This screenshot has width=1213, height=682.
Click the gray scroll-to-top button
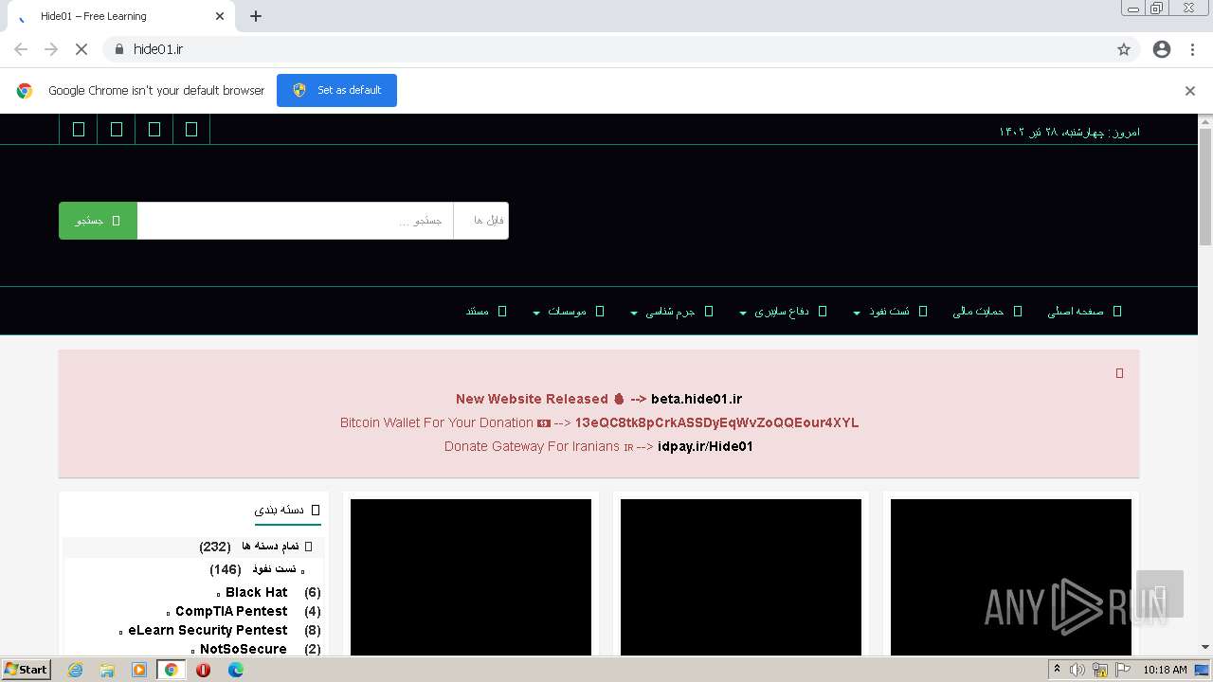(1160, 594)
